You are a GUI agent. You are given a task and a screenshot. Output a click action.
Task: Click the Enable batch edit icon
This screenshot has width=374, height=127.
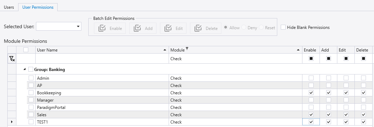coord(102,28)
